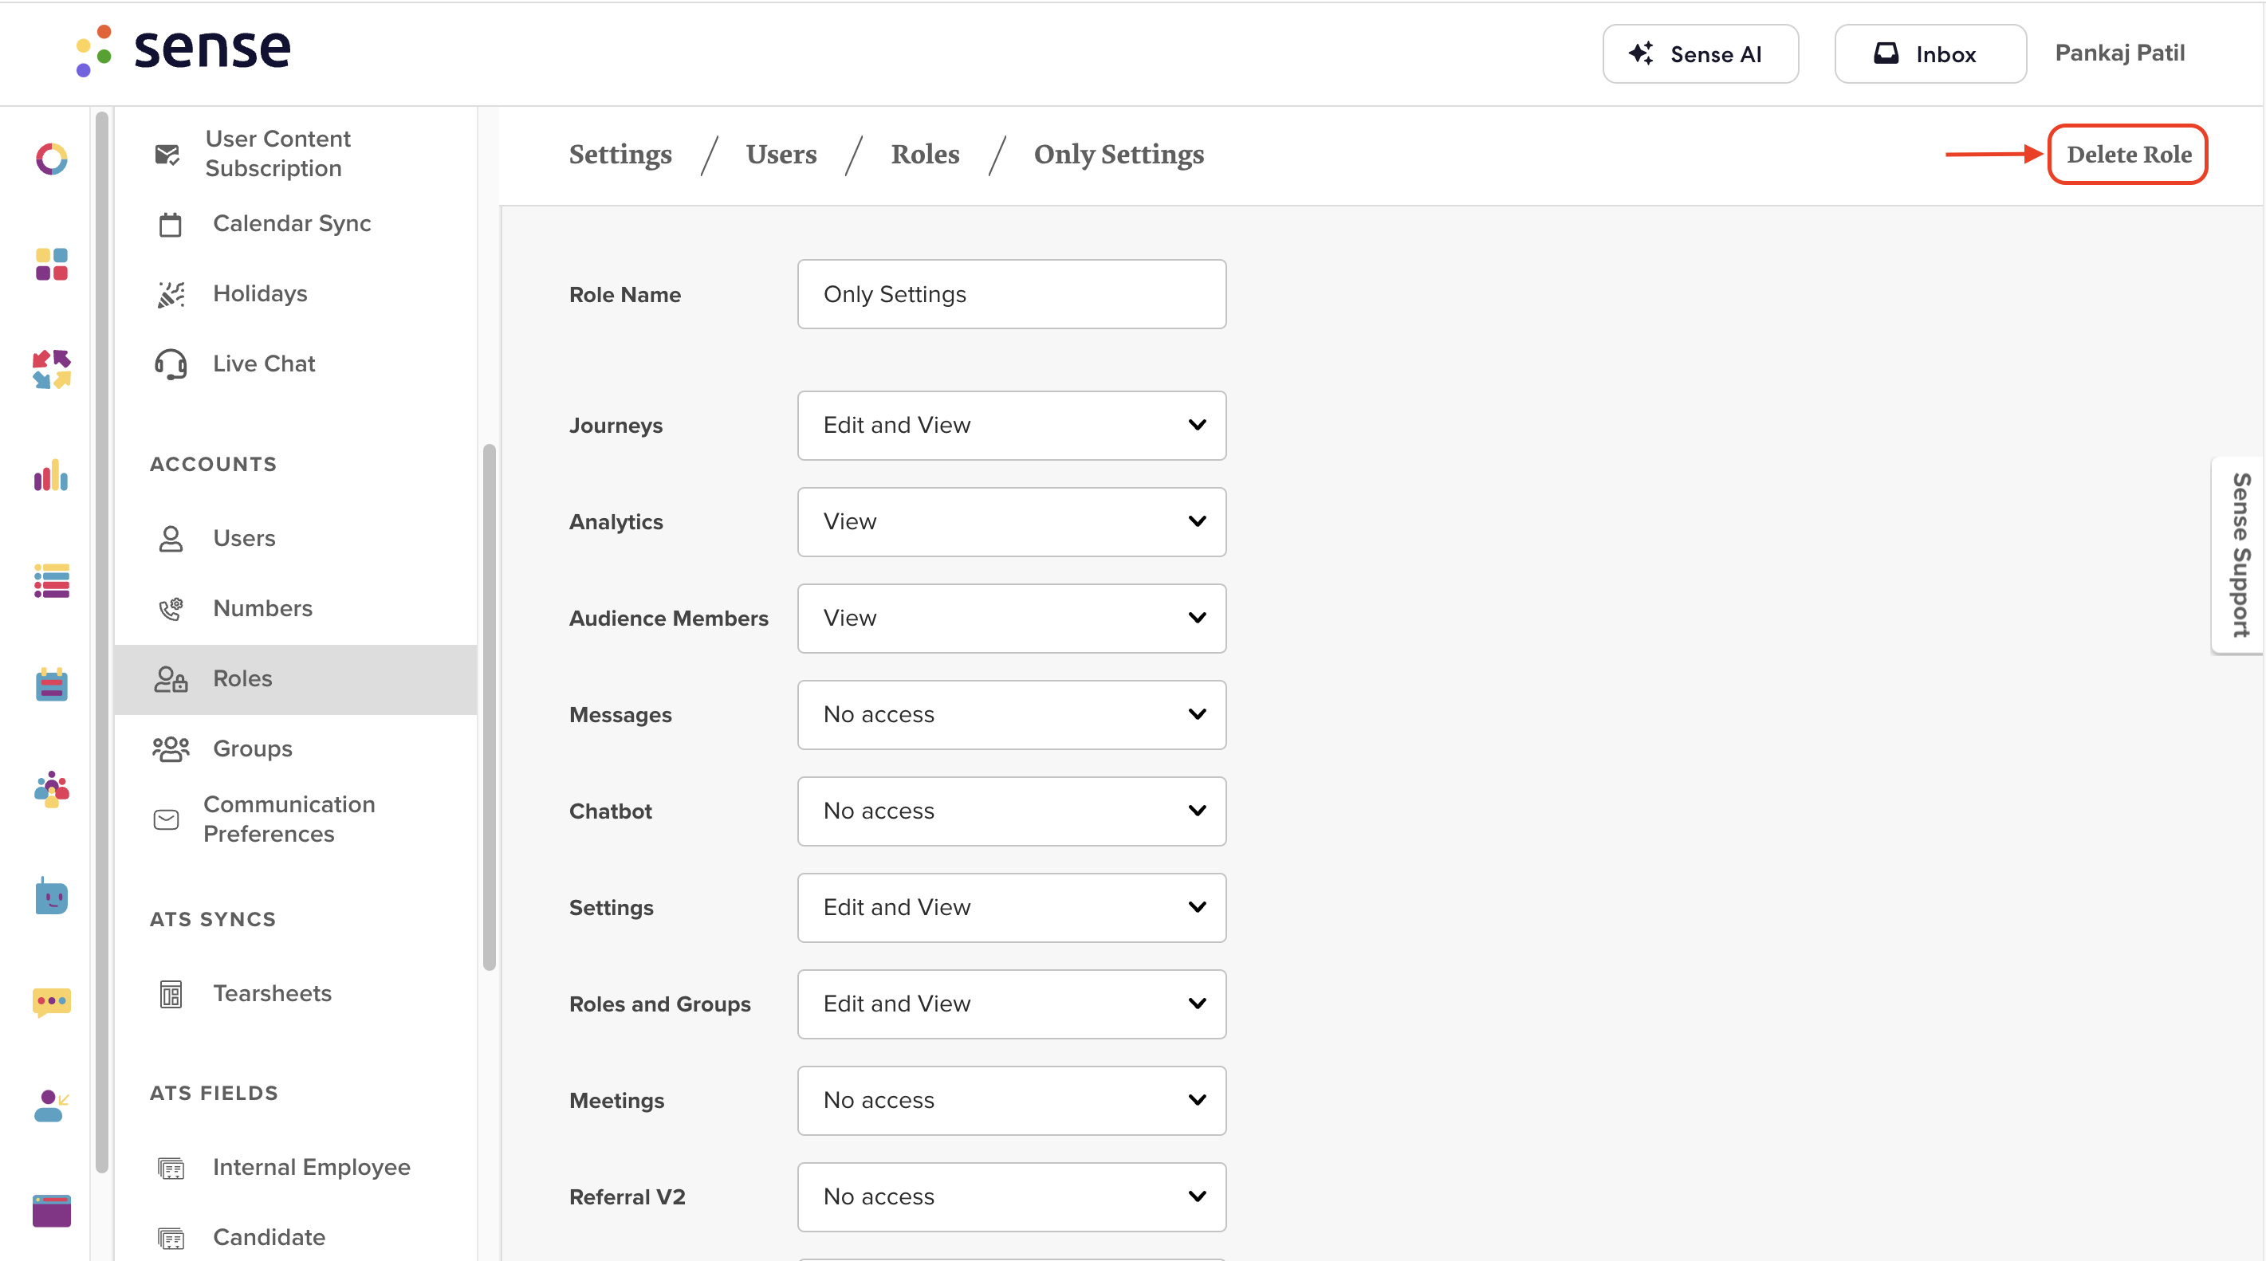
Task: Open Internal Employee under ATS Fields
Action: pyautogui.click(x=313, y=1168)
